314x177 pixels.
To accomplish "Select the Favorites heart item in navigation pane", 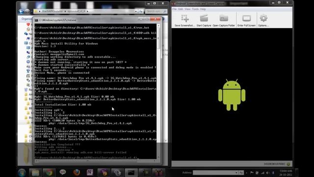I will click(x=28, y=25).
